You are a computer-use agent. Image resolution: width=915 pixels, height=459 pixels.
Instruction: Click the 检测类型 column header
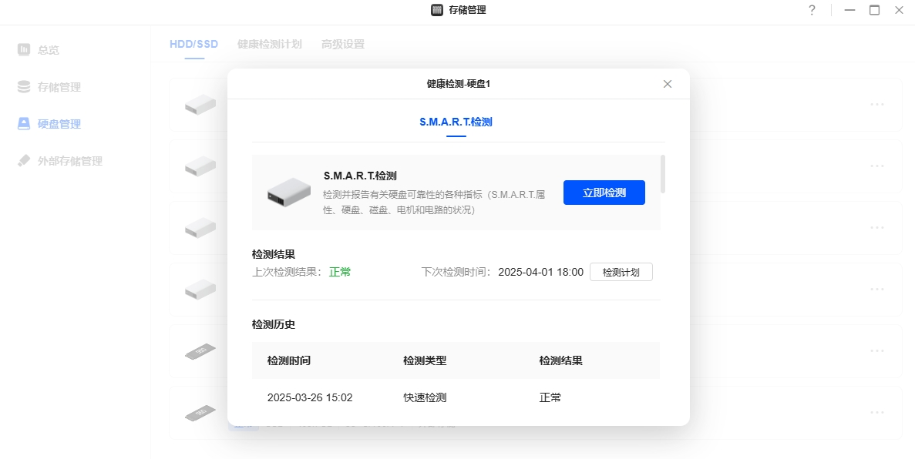tap(425, 360)
